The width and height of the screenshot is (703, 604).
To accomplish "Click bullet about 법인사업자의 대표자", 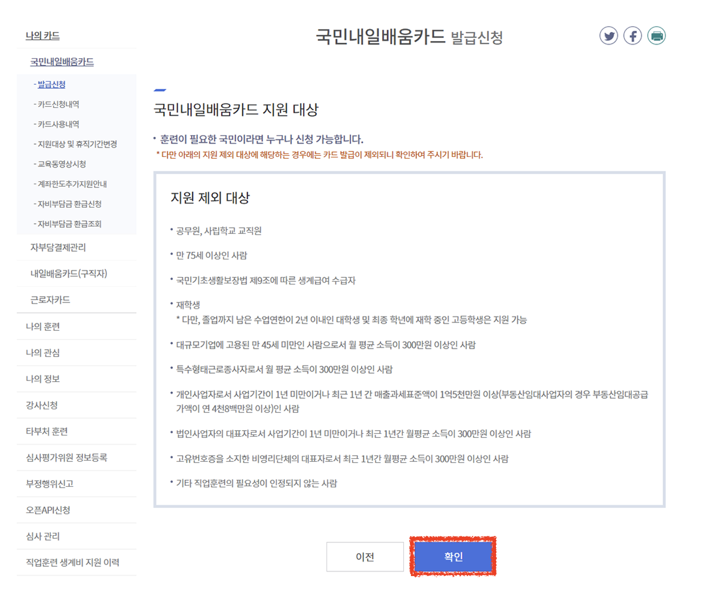I will (354, 434).
